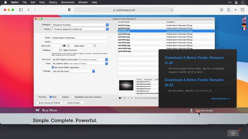Viewport: 248px width, 139px height.
Task: Open the View menu
Action: (x=42, y=2)
